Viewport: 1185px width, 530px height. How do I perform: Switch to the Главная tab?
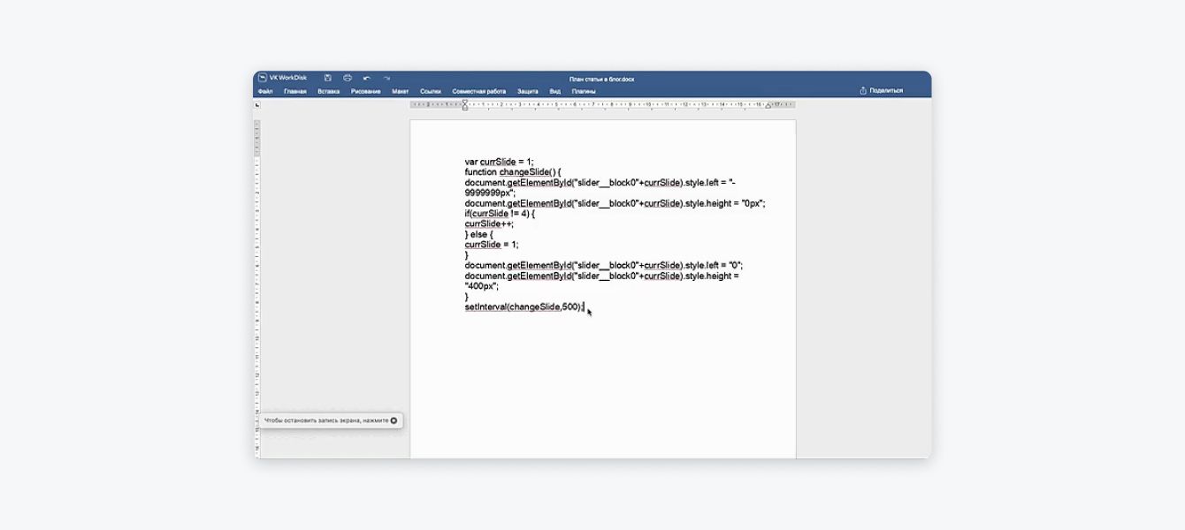[295, 91]
